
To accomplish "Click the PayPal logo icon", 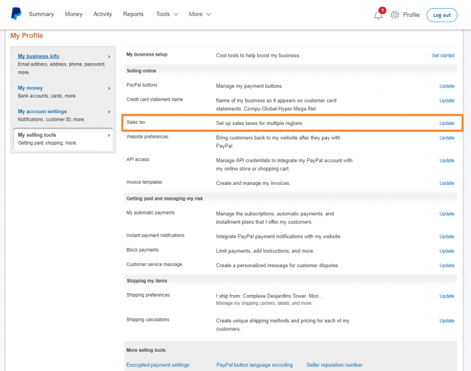I will click(x=16, y=14).
